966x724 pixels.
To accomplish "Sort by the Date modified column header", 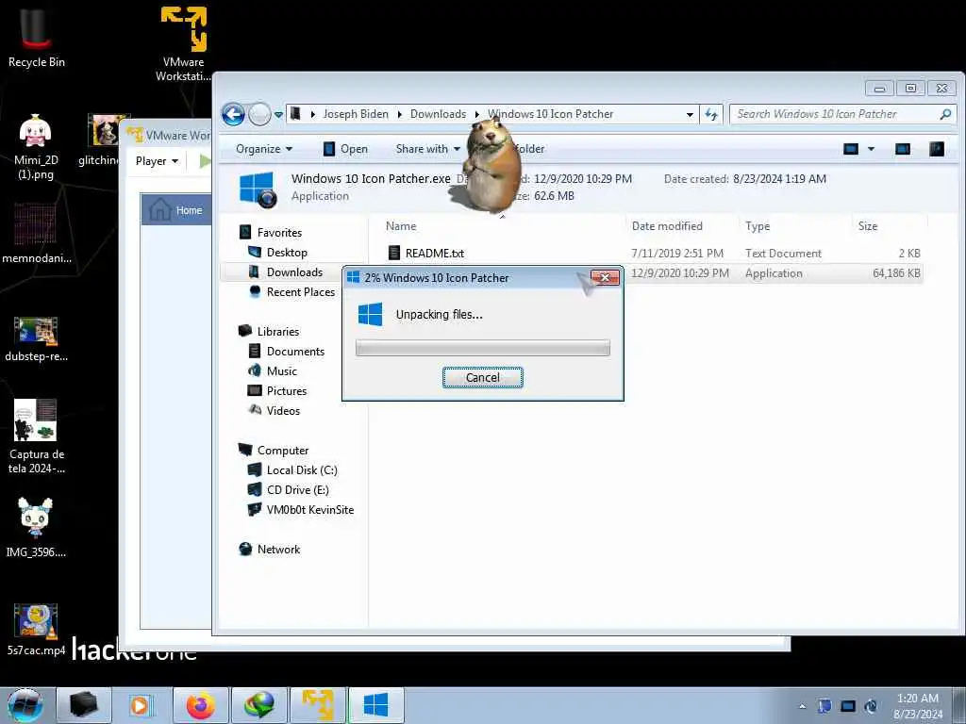I will 667,226.
